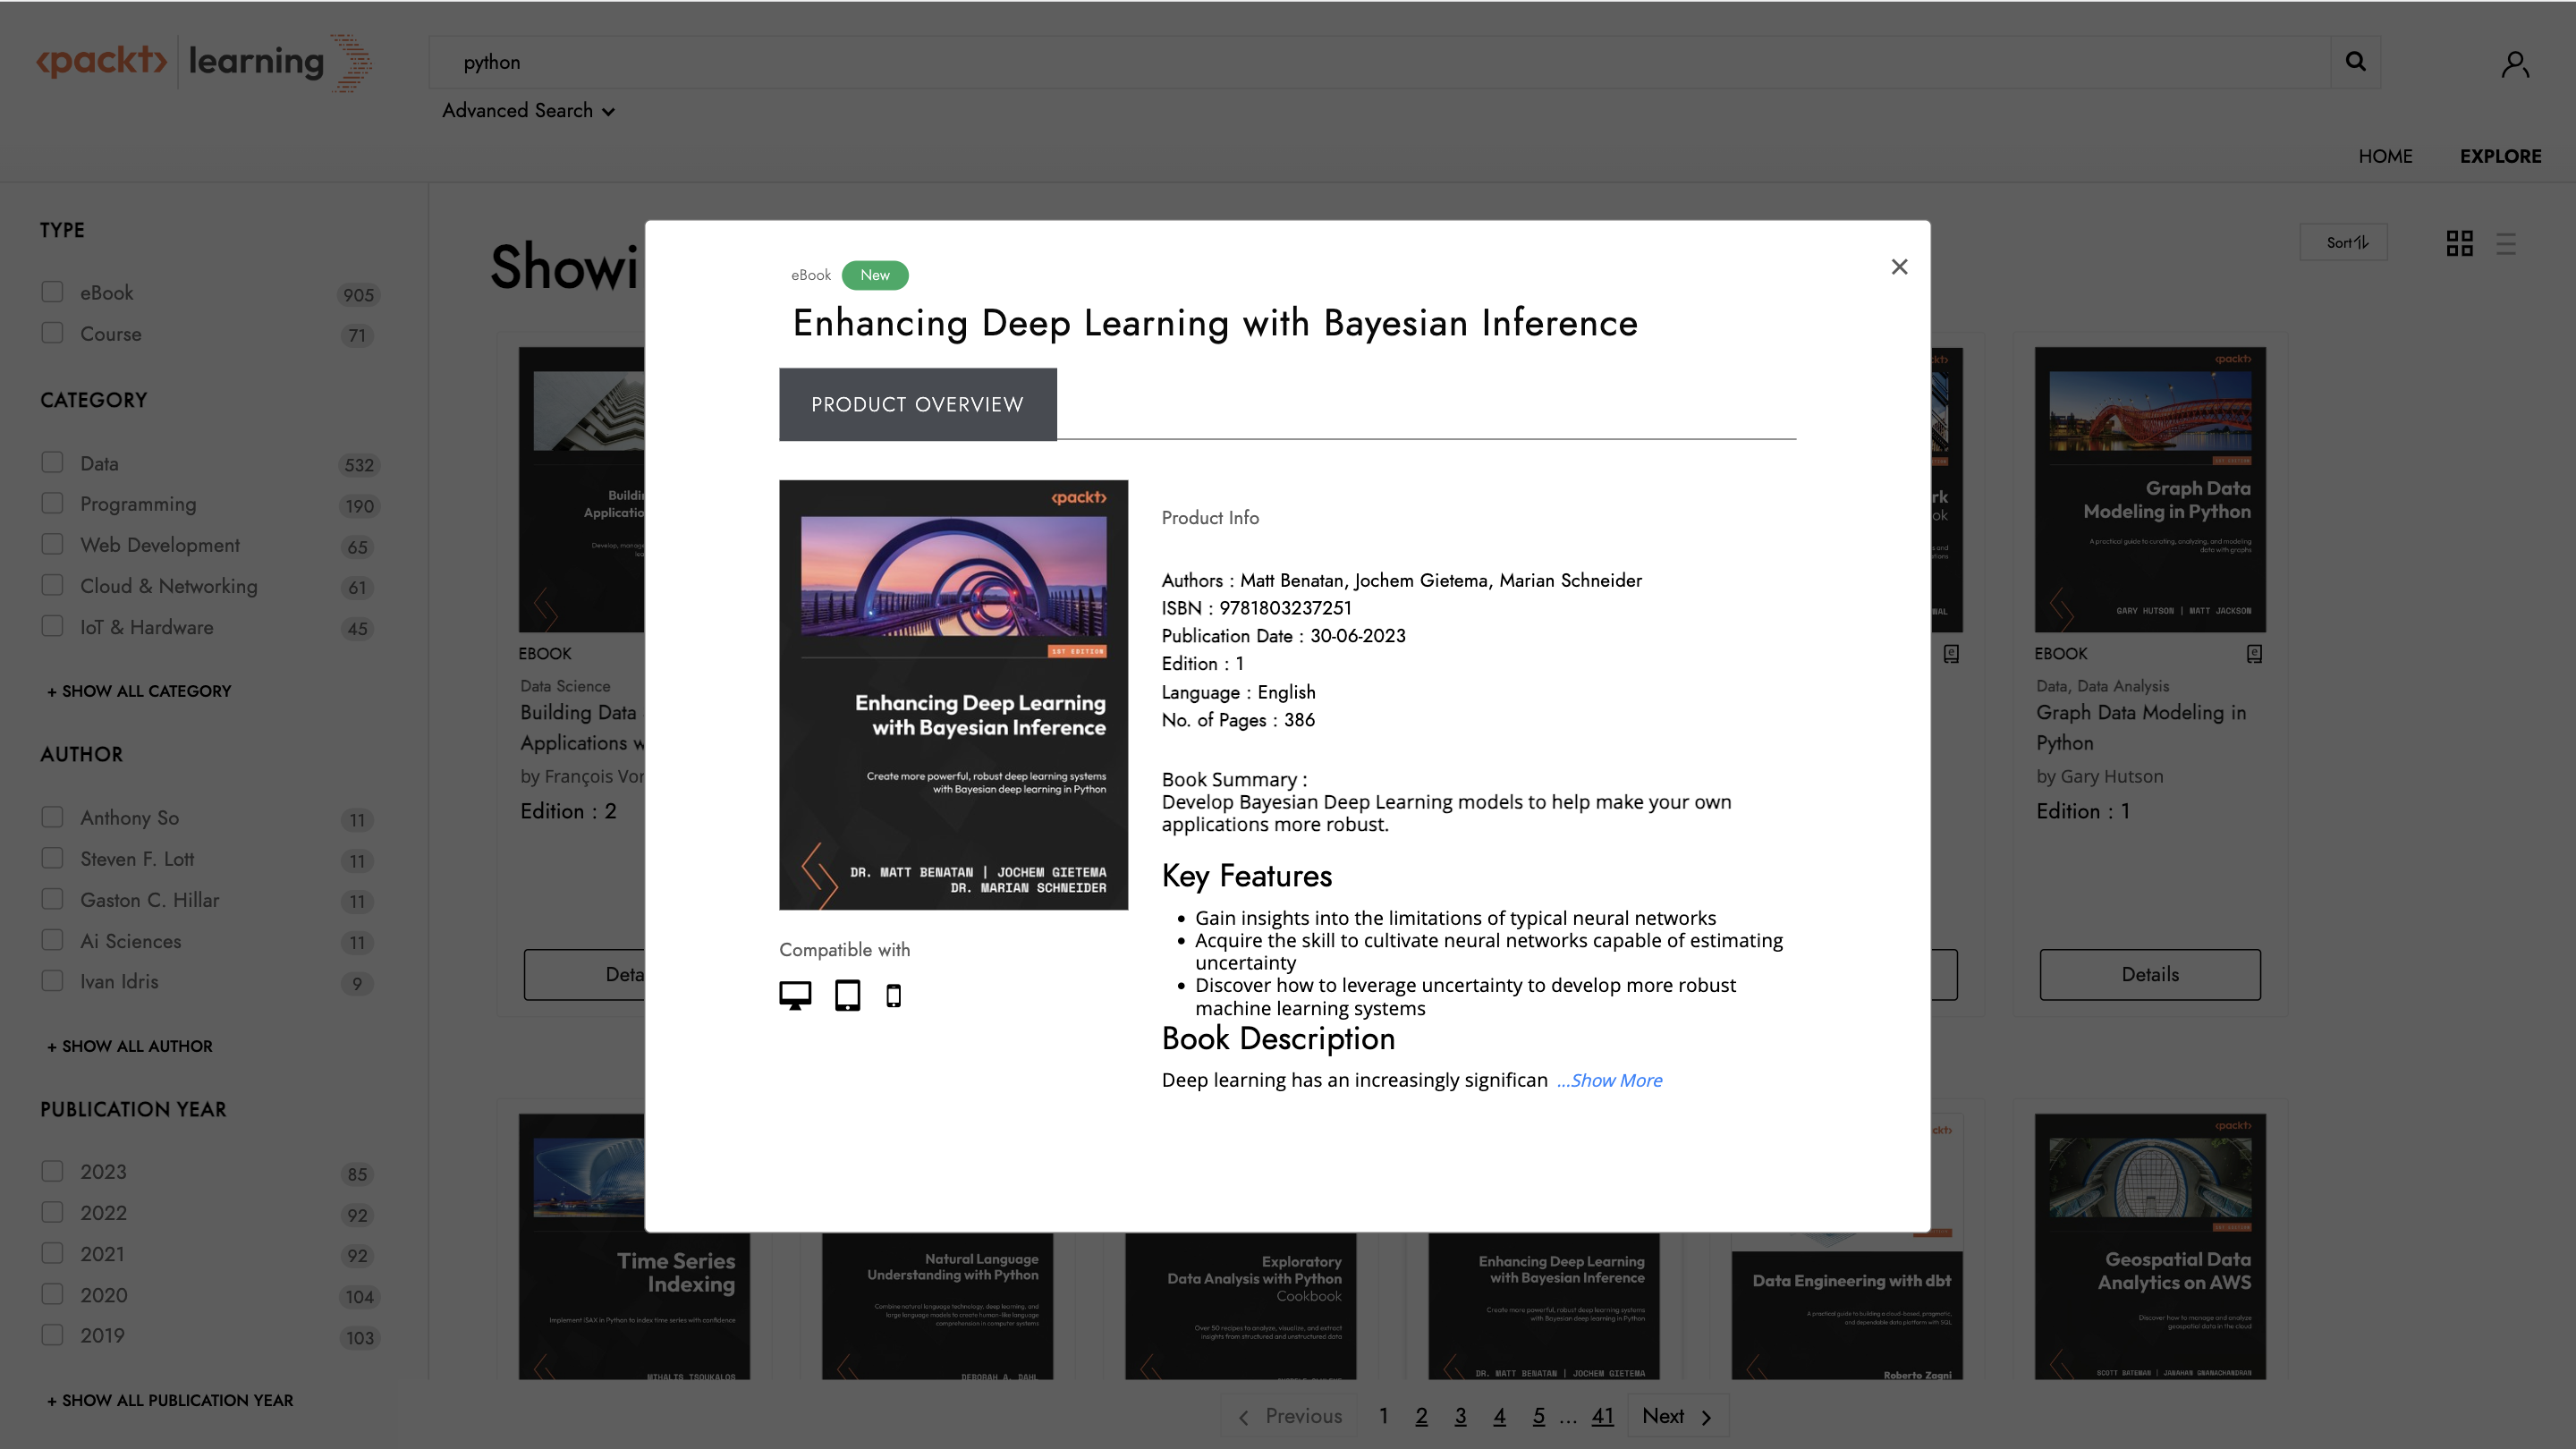Enable the eBook type filter checkbox
The width and height of the screenshot is (2576, 1449).
51,291
